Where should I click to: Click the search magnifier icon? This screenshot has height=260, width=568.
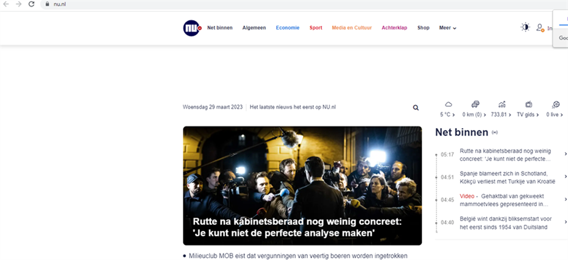(x=416, y=108)
